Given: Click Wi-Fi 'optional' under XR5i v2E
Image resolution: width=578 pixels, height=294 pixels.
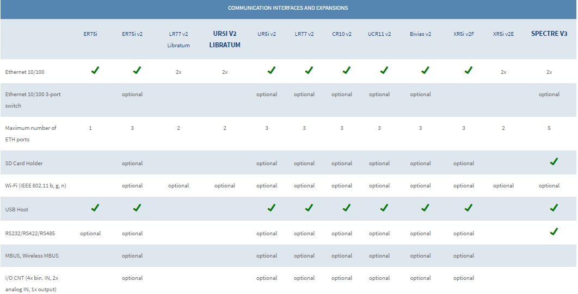Looking at the screenshot, I should coord(503,186).
